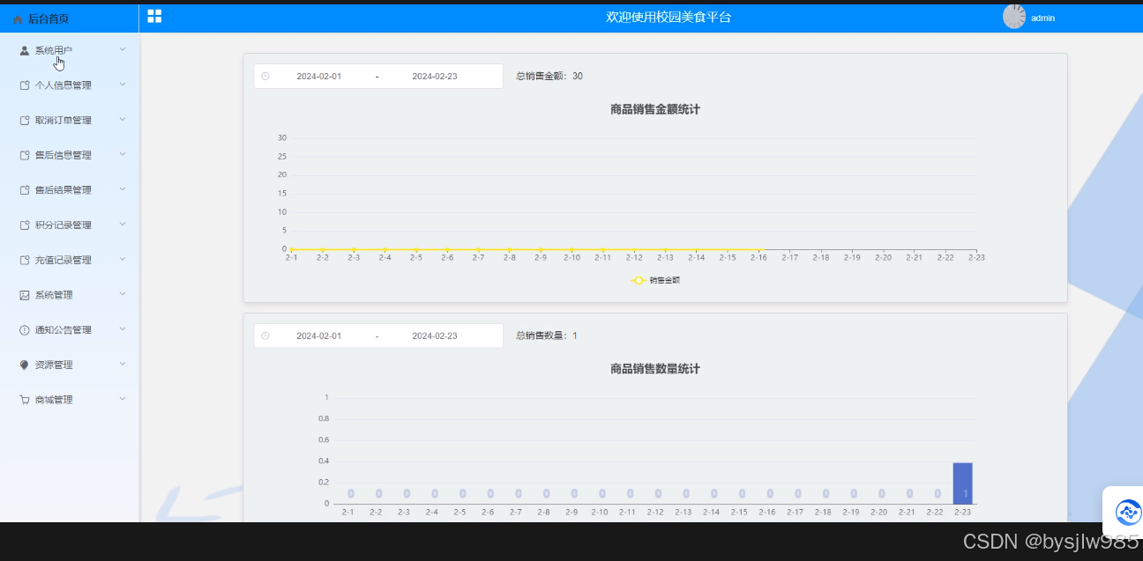This screenshot has width=1143, height=561.
Task: Click the blue bar for 2-23 in quantity chart
Action: coord(962,483)
